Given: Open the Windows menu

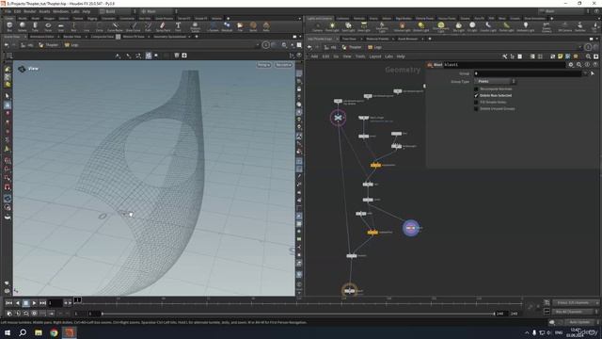Looking at the screenshot, I should pos(60,11).
